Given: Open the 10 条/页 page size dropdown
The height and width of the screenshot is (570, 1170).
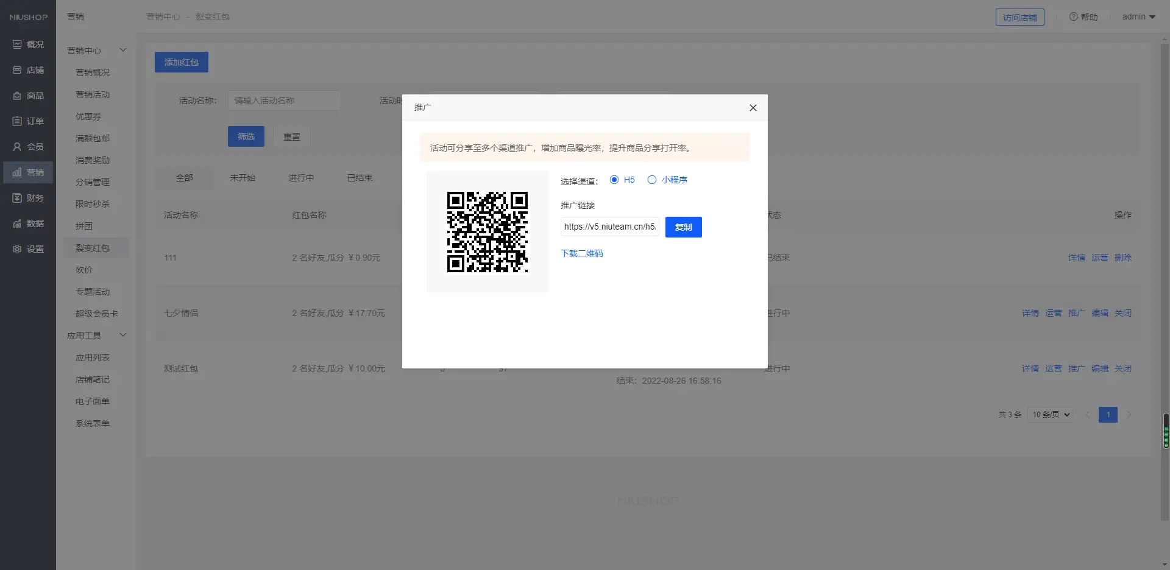Looking at the screenshot, I should pos(1050,415).
